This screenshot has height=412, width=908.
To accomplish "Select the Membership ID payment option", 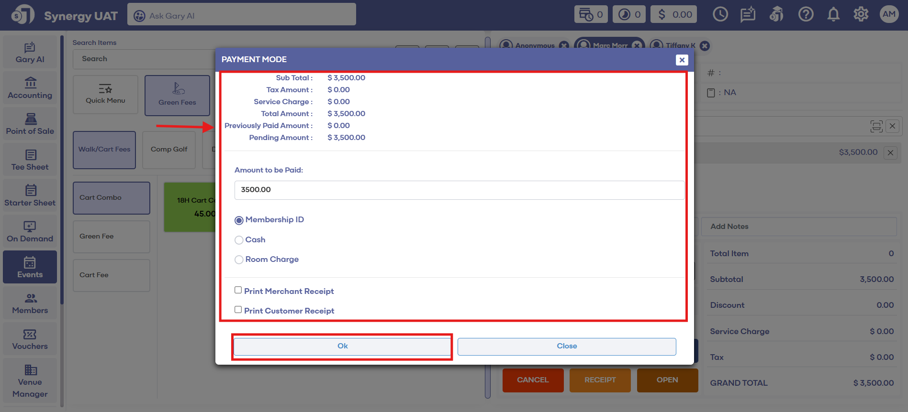I will click(x=239, y=220).
